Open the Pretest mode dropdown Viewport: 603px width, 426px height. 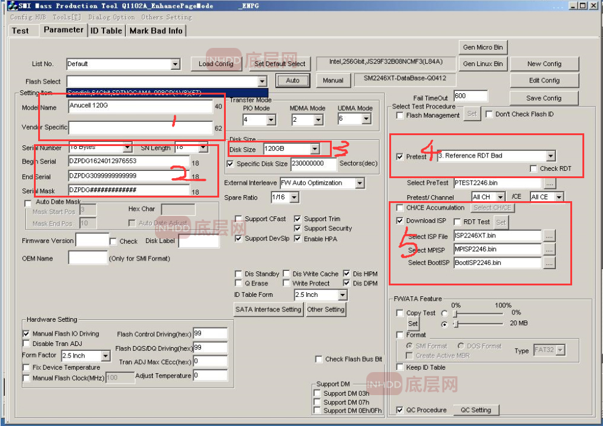(550, 156)
